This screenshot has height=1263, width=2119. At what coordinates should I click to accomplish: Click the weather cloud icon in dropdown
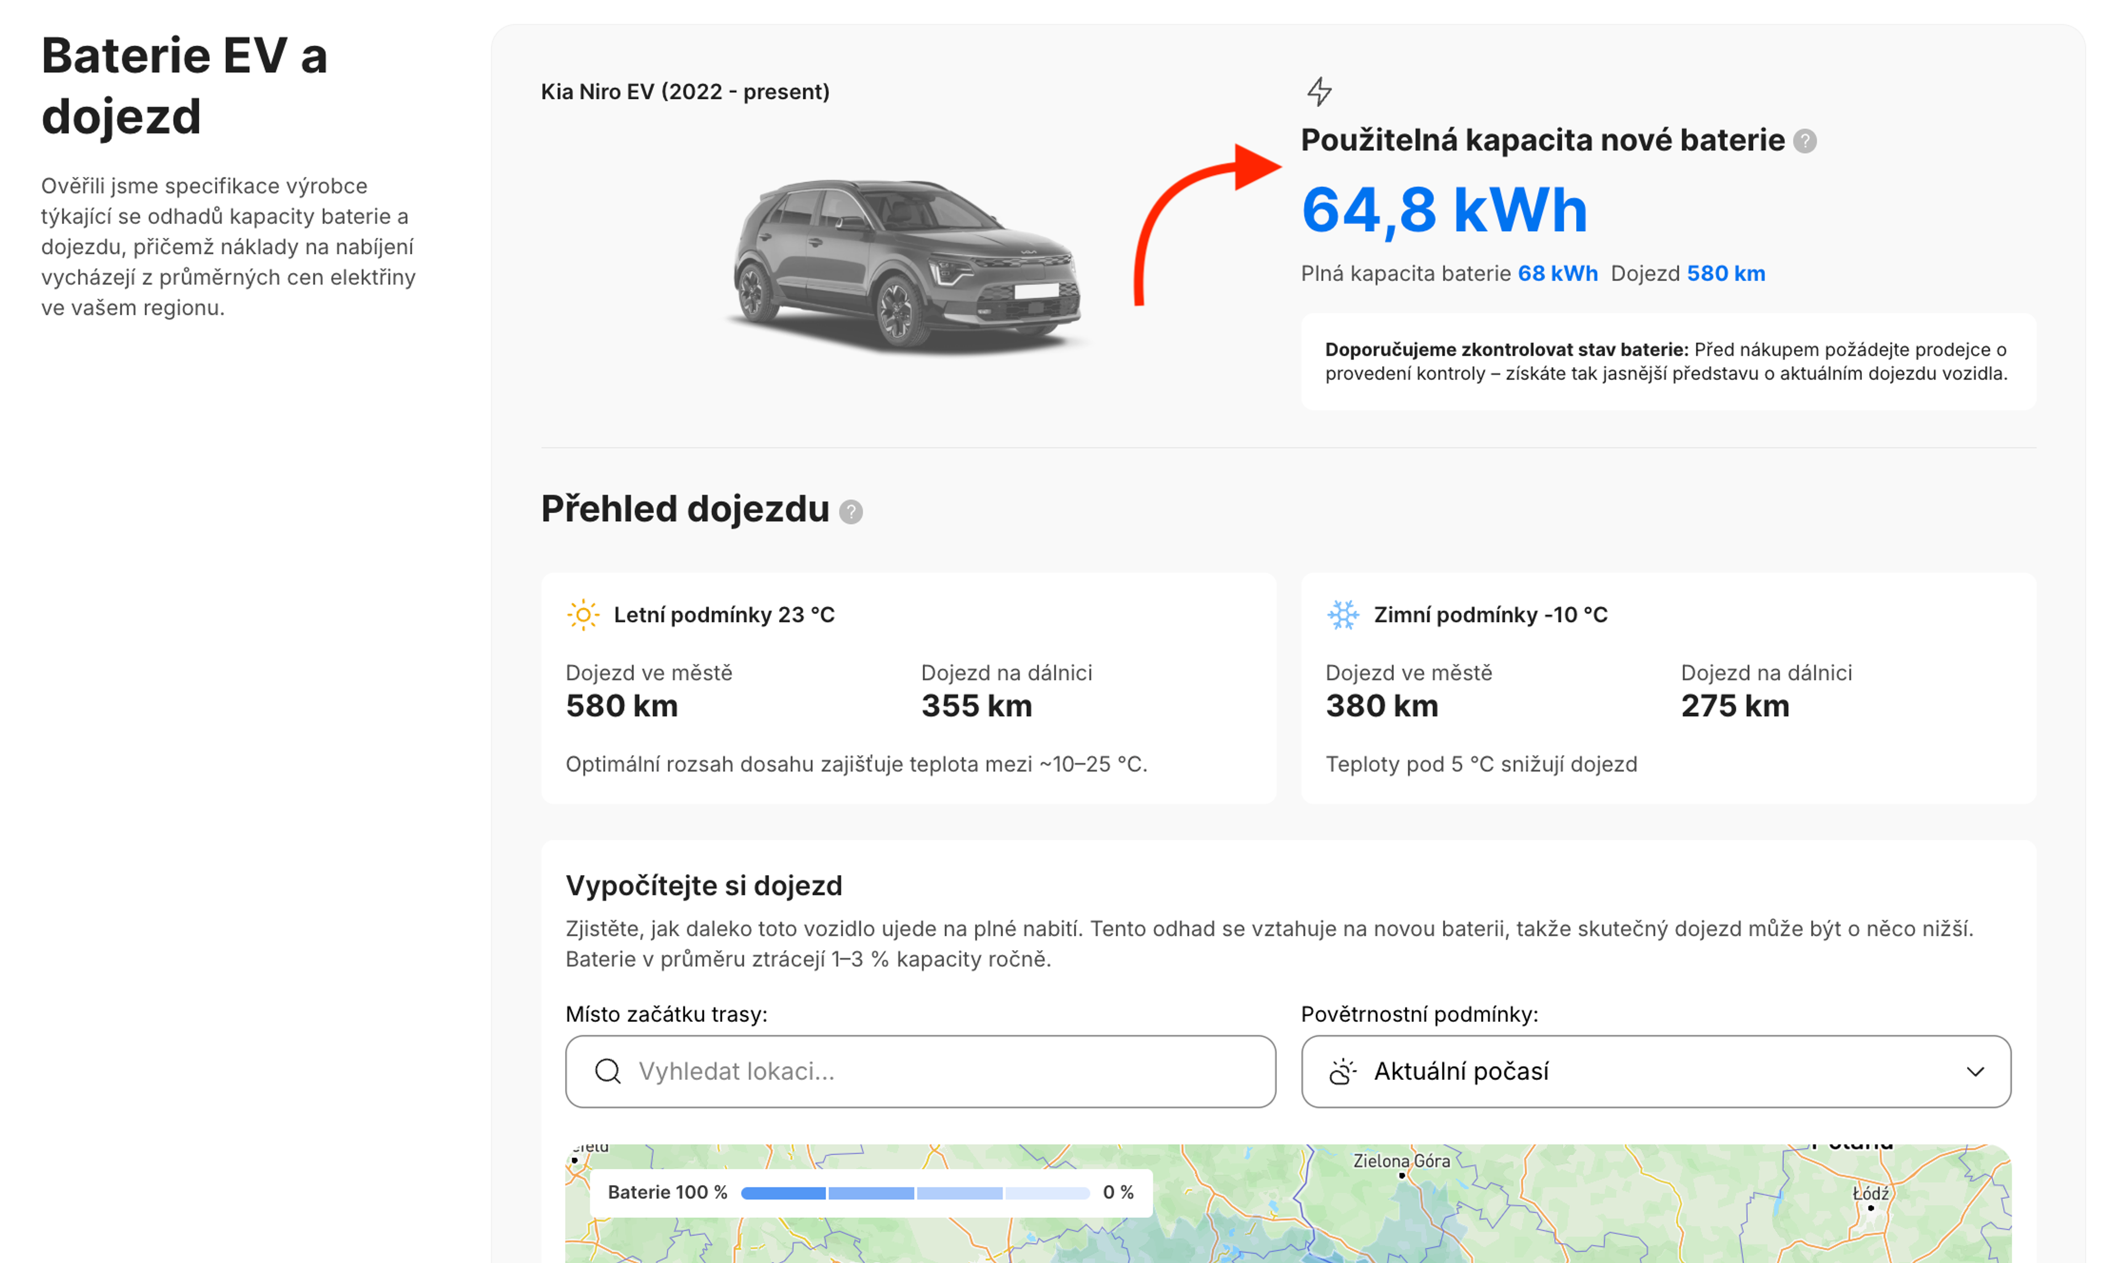pos(1342,1072)
